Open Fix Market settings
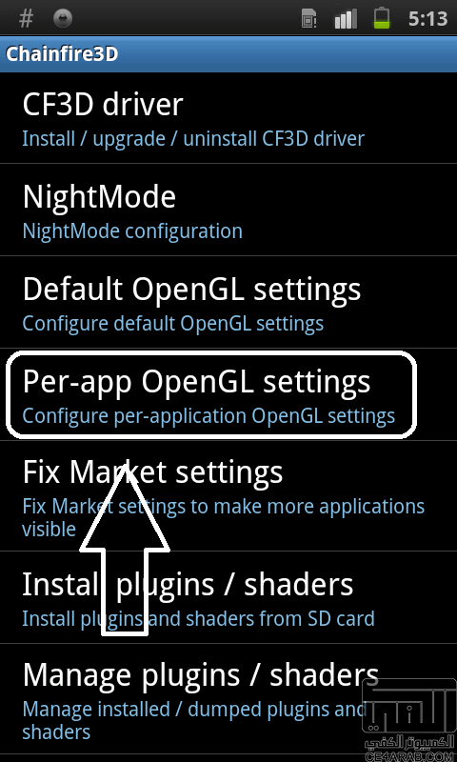 [228, 496]
